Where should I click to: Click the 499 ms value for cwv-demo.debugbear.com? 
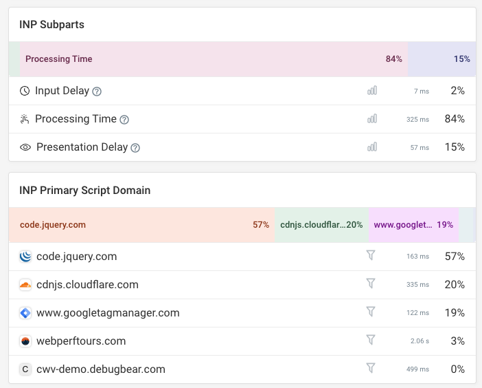point(417,369)
